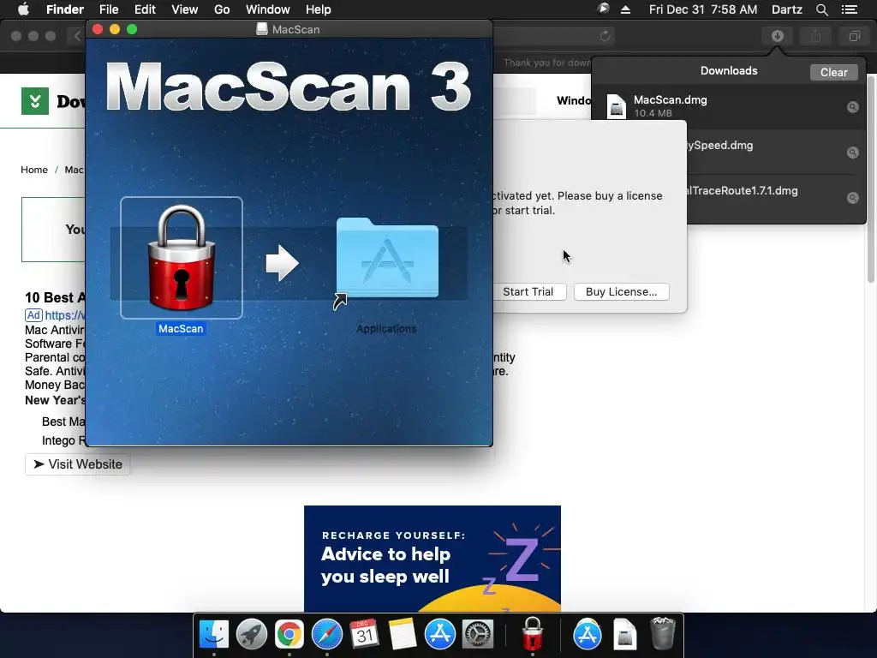Screen dimensions: 877x658
Task: Open the File menu
Action: pyautogui.click(x=109, y=9)
